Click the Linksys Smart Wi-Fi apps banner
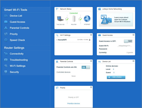This screenshot has height=108, width=142. click(116, 20)
